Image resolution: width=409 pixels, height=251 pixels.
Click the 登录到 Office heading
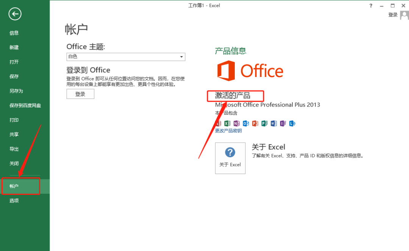[88, 70]
